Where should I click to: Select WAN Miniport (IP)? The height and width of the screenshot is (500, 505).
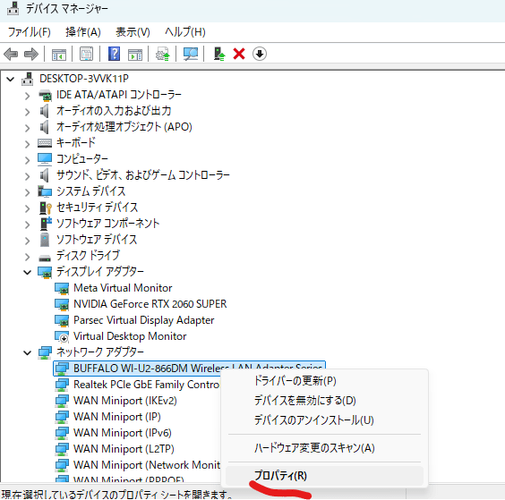(117, 417)
